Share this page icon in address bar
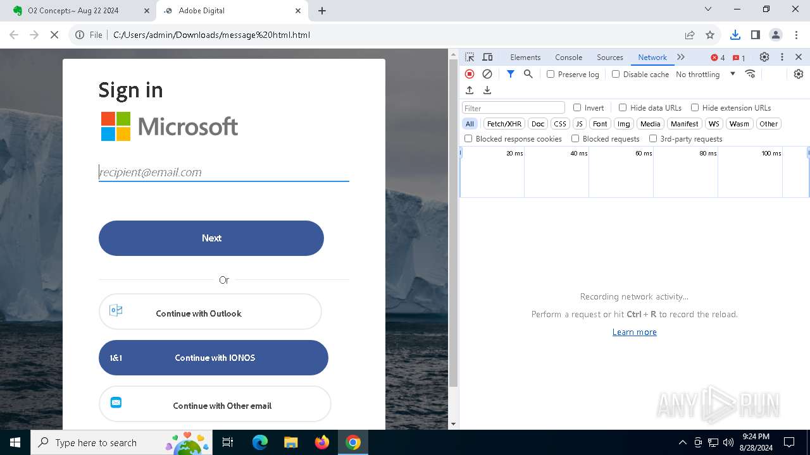The image size is (810, 455). 690,35
